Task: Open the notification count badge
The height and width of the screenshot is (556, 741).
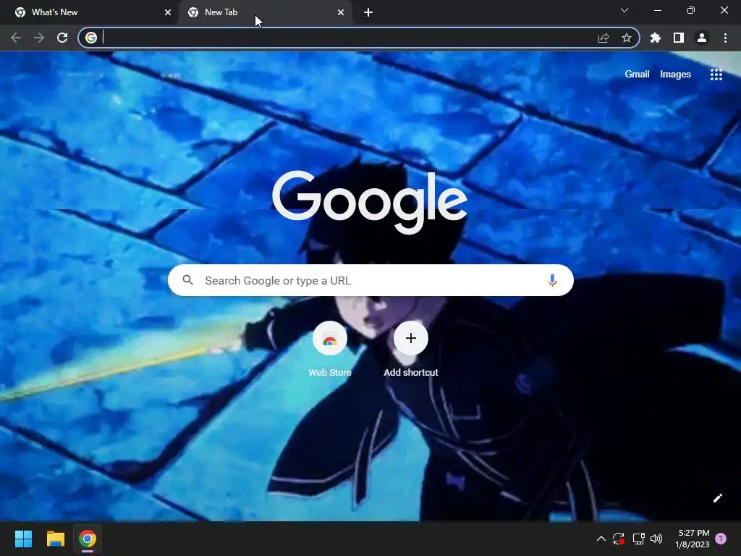Action: tap(721, 539)
